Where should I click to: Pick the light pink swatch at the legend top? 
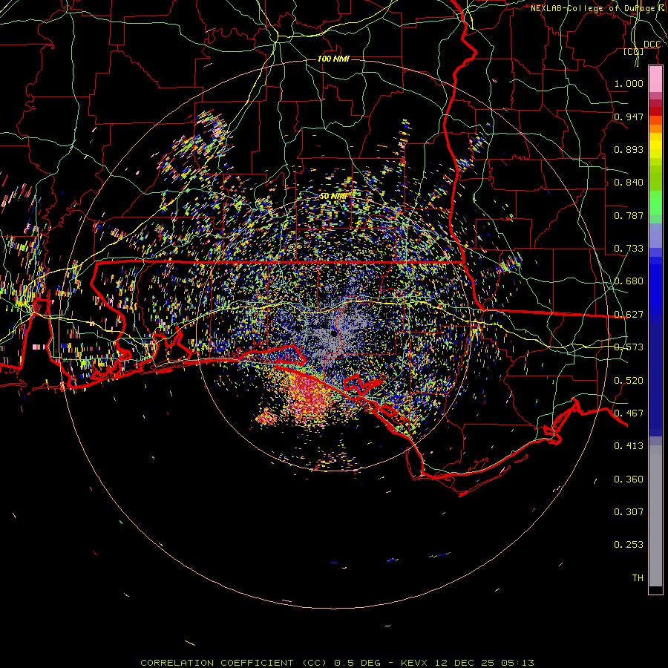tap(655, 79)
